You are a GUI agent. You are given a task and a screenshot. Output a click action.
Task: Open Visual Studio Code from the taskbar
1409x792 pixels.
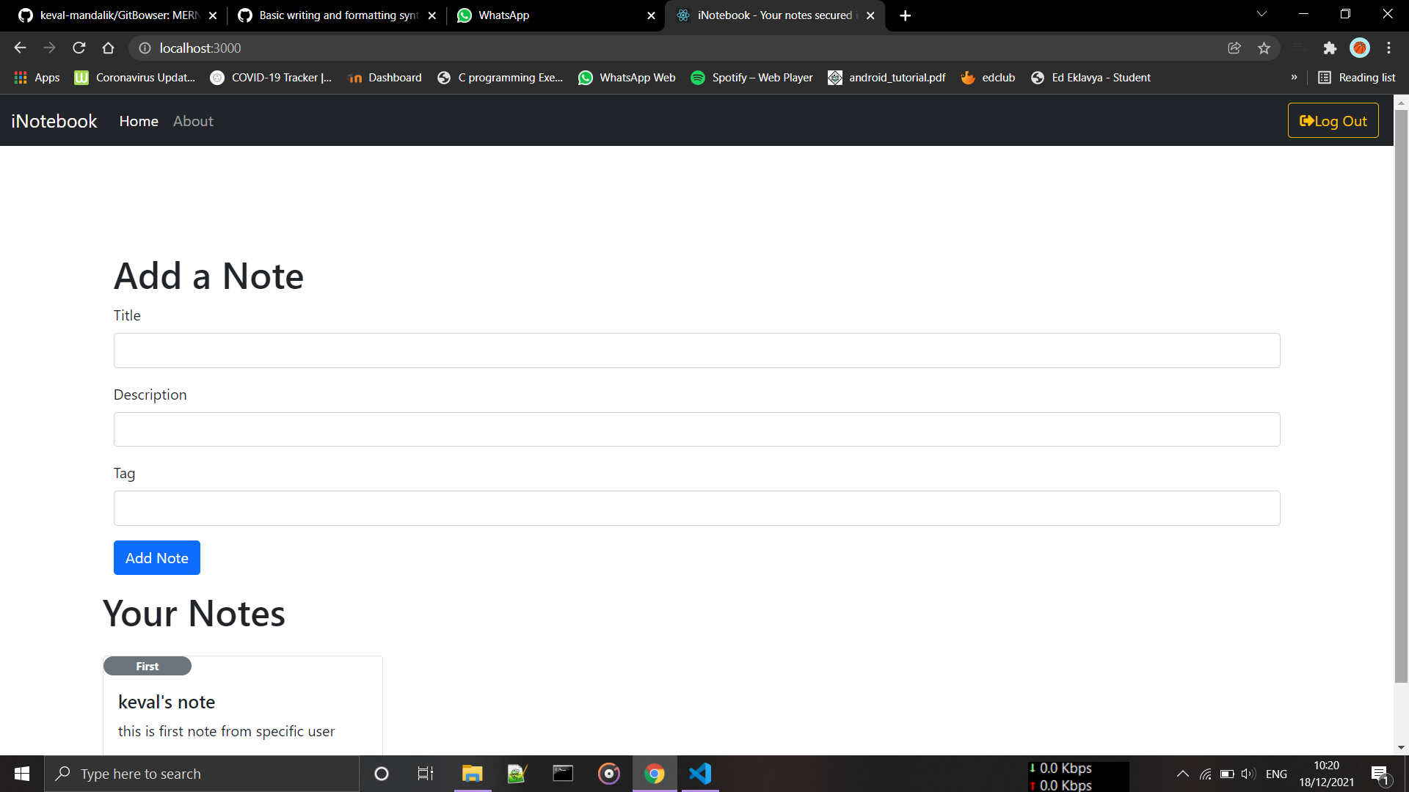click(700, 774)
